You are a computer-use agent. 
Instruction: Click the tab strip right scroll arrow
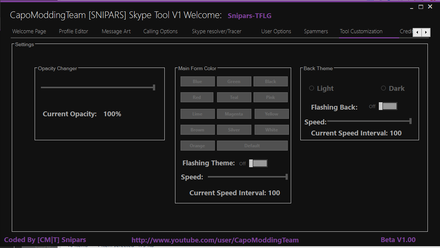pos(426,32)
